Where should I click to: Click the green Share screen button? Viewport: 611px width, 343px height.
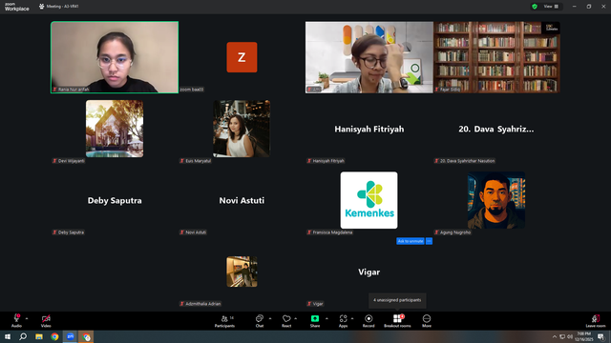315,321
